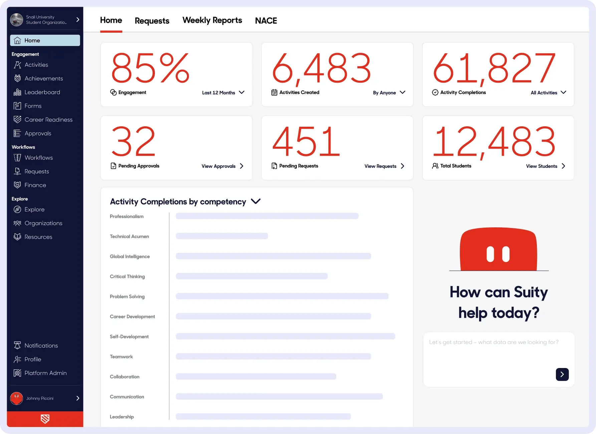Click the View Students link
The width and height of the screenshot is (596, 434).
546,166
